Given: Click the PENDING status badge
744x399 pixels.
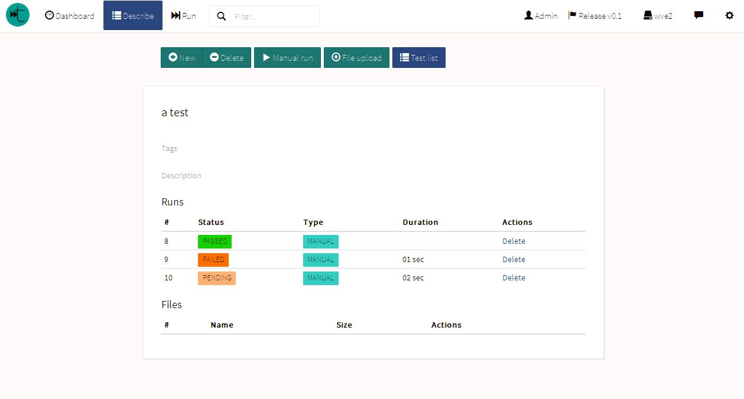Looking at the screenshot, I should pos(217,278).
